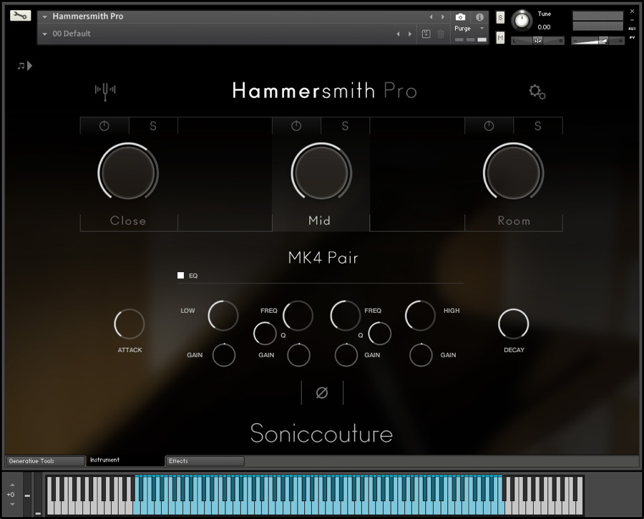This screenshot has width=644, height=519.
Task: Click the Attack knob
Action: pos(130,324)
